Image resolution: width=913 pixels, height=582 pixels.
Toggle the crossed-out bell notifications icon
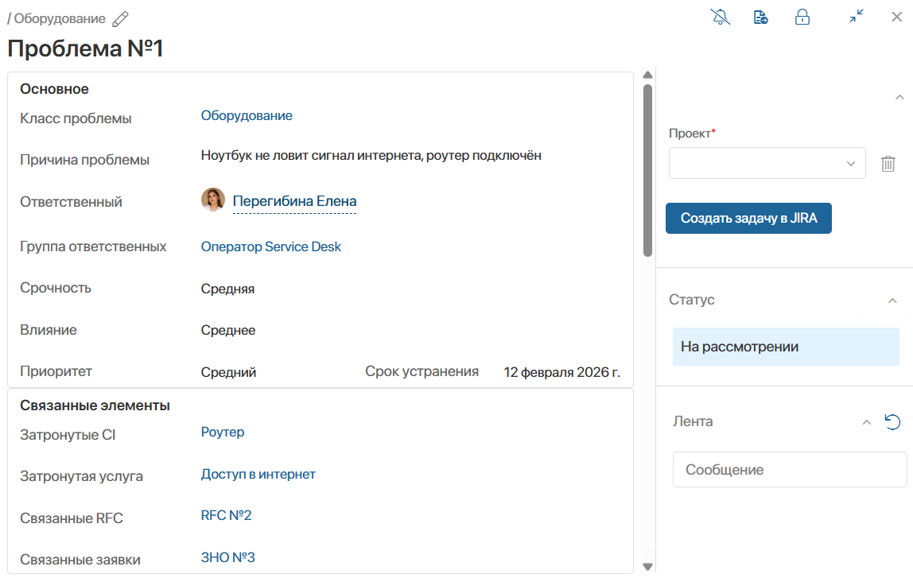[x=721, y=17]
